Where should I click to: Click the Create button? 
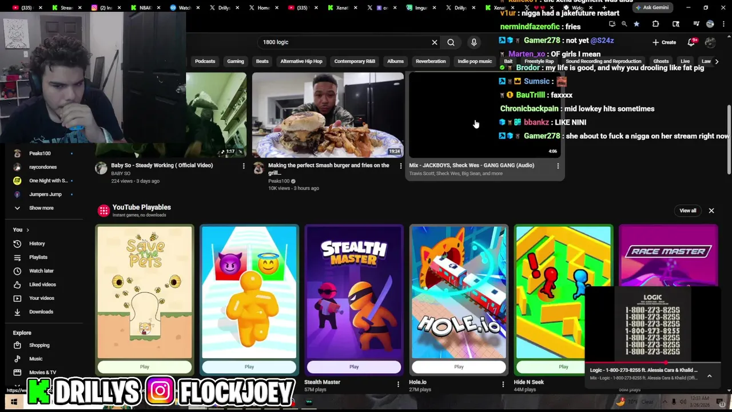click(x=664, y=42)
